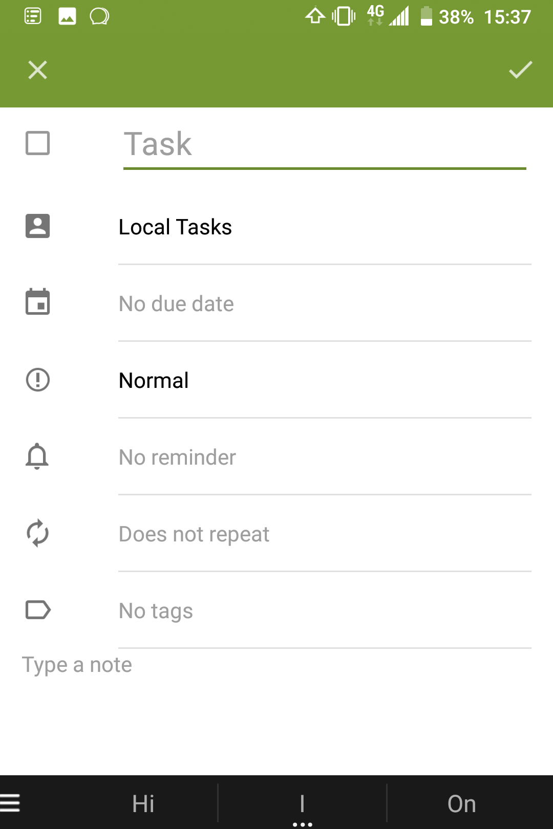Tick the task completion checkbox
Viewport: 553px width, 829px height.
tap(38, 143)
